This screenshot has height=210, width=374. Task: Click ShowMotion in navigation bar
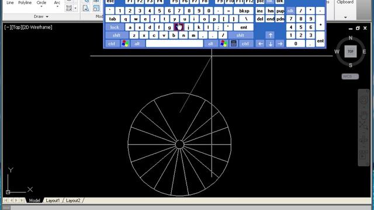click(363, 155)
